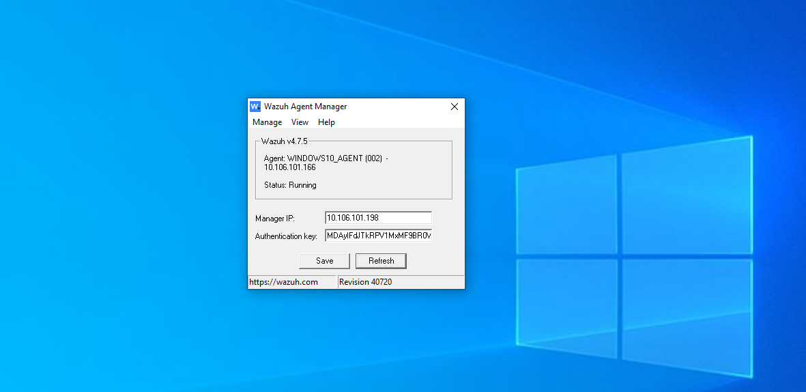Focus the Manager IP input field
The width and height of the screenshot is (806, 392).
point(378,218)
